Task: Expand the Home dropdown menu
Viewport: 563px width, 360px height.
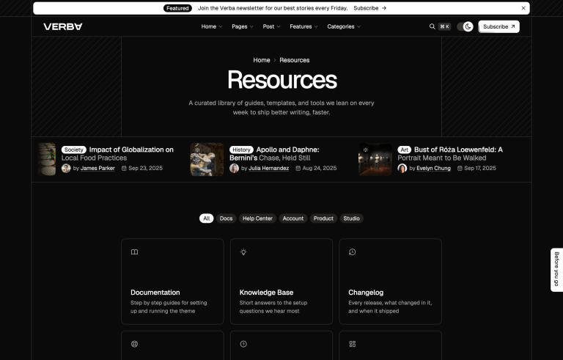Action: [x=211, y=26]
